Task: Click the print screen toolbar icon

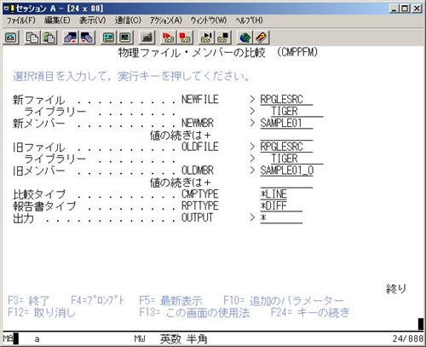Action: [x=11, y=38]
